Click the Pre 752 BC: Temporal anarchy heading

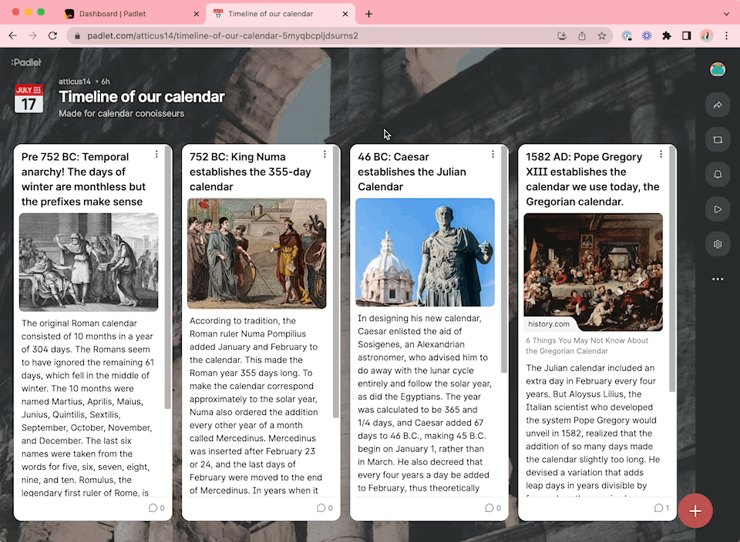click(83, 179)
